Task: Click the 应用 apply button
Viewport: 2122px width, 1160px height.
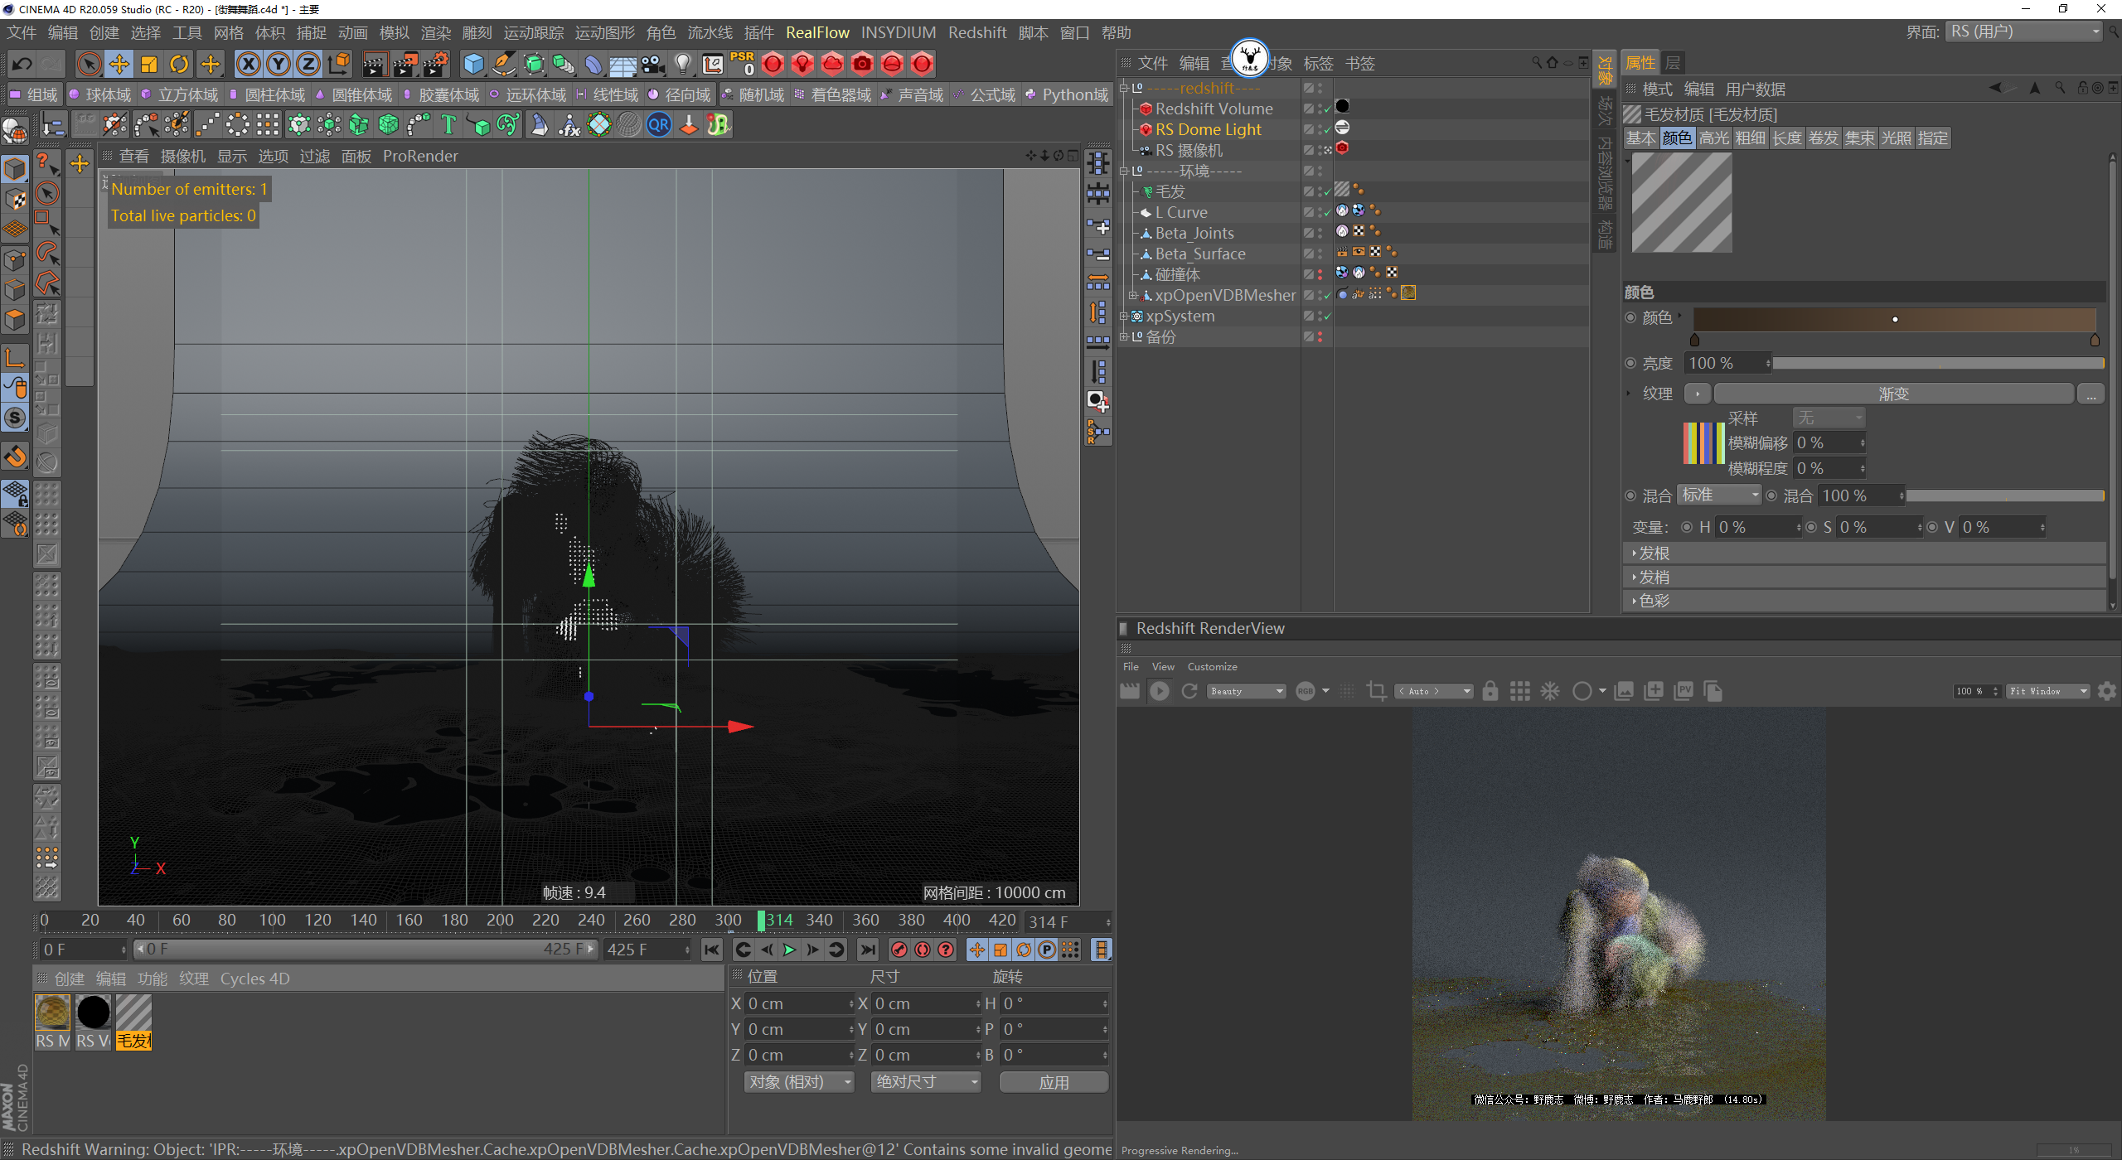Action: pos(1053,1082)
